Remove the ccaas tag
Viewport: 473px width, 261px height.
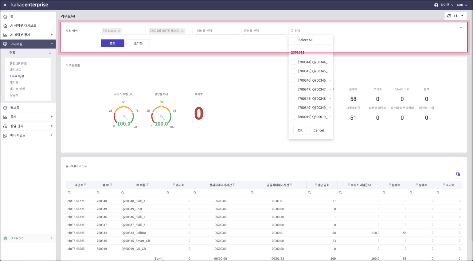click(119, 31)
